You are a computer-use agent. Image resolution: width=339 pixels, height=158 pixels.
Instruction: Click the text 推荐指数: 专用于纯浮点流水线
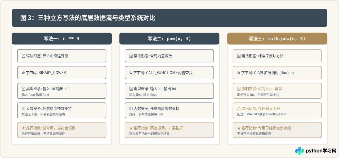(x=266, y=128)
